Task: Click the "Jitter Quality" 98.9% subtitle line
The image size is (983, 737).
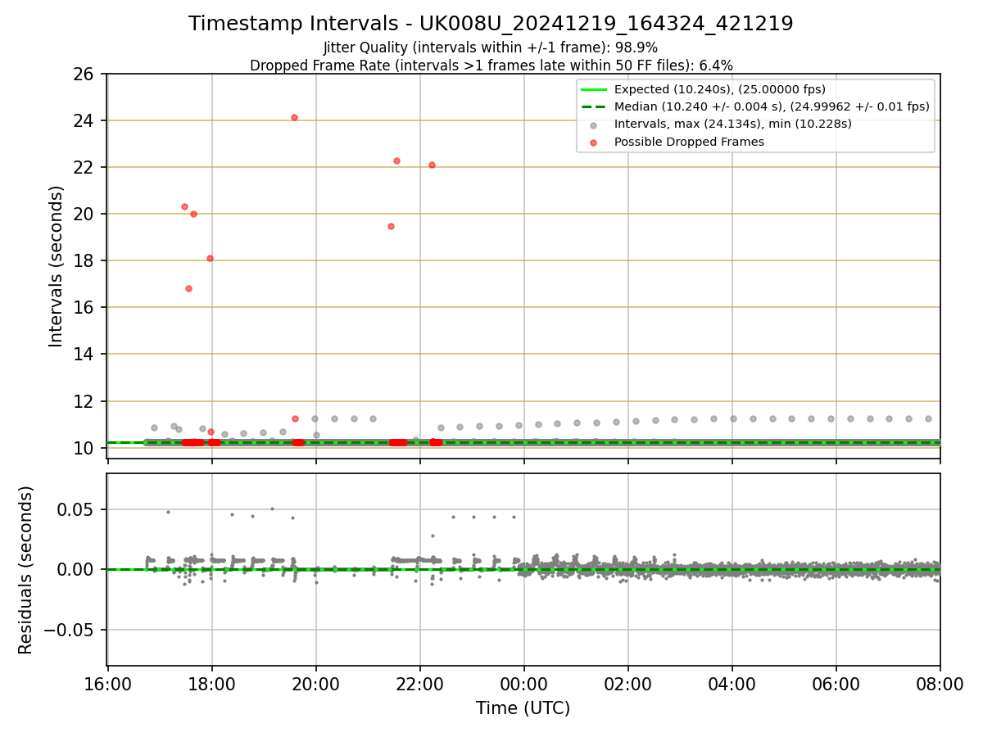Action: pos(491,47)
